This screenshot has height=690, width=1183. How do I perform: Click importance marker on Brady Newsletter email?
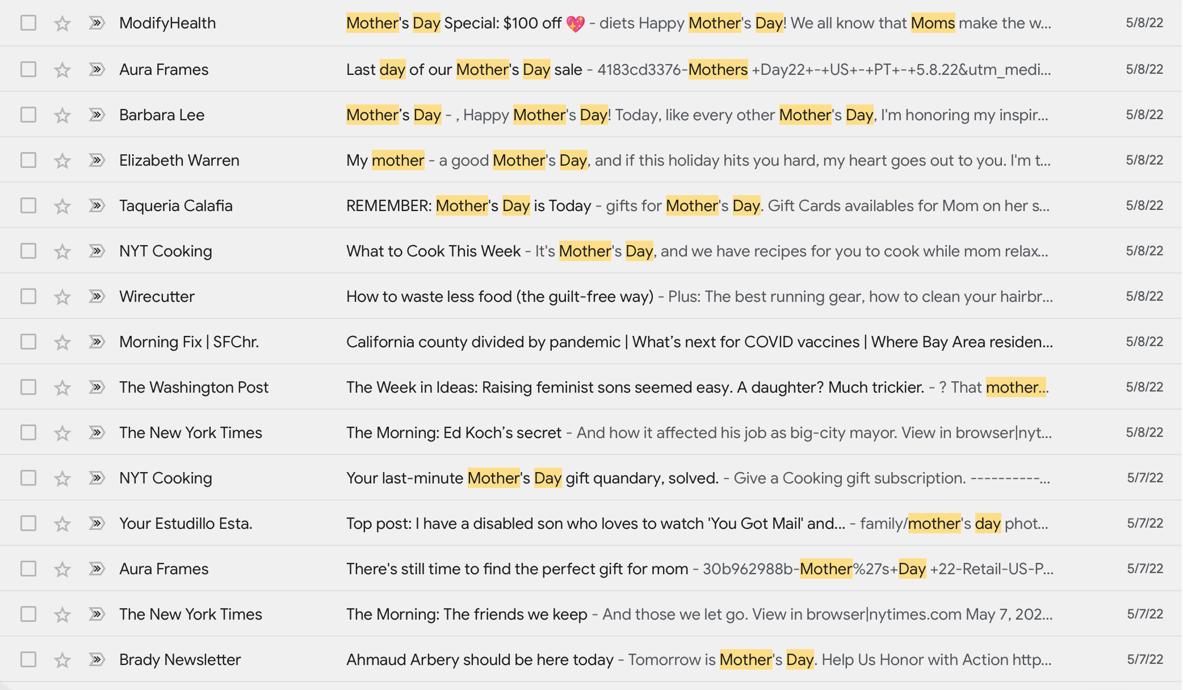pyautogui.click(x=97, y=659)
